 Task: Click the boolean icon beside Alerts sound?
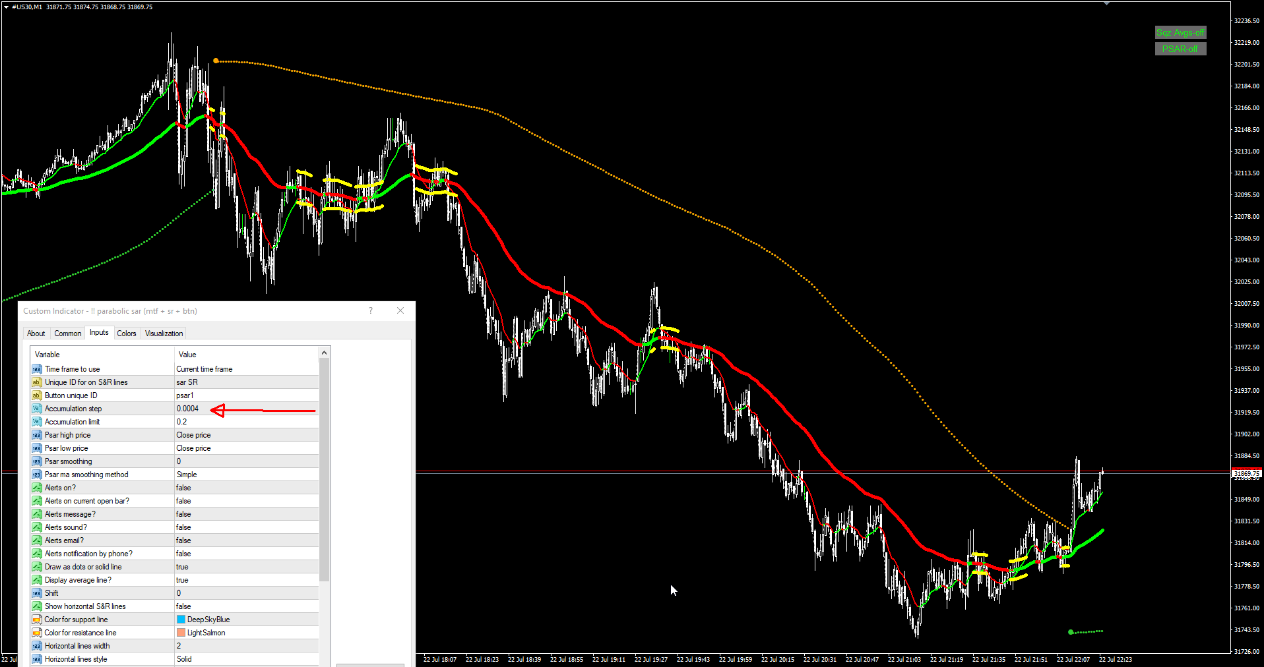point(36,527)
